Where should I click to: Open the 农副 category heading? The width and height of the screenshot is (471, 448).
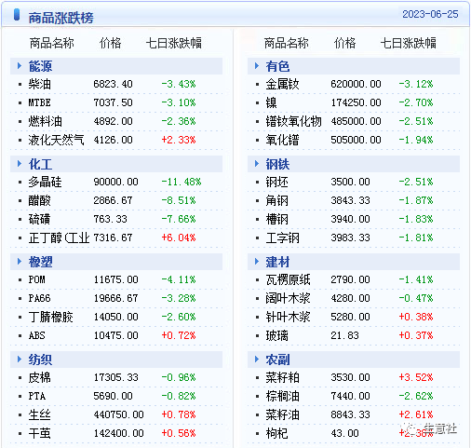coord(277,360)
